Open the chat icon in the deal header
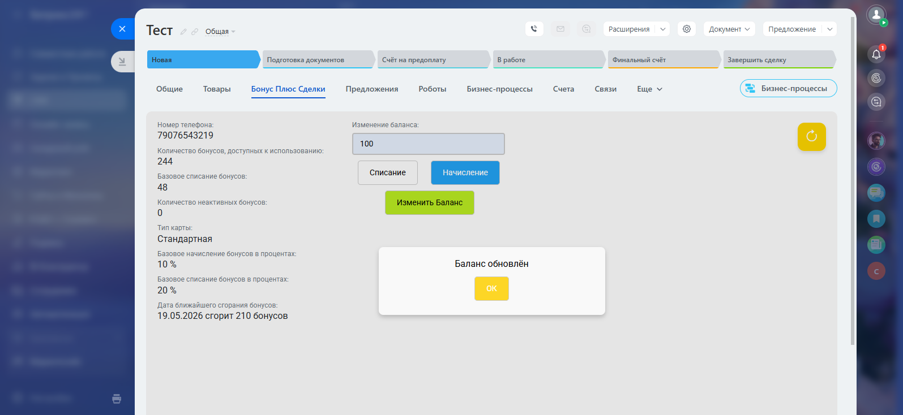 click(587, 29)
